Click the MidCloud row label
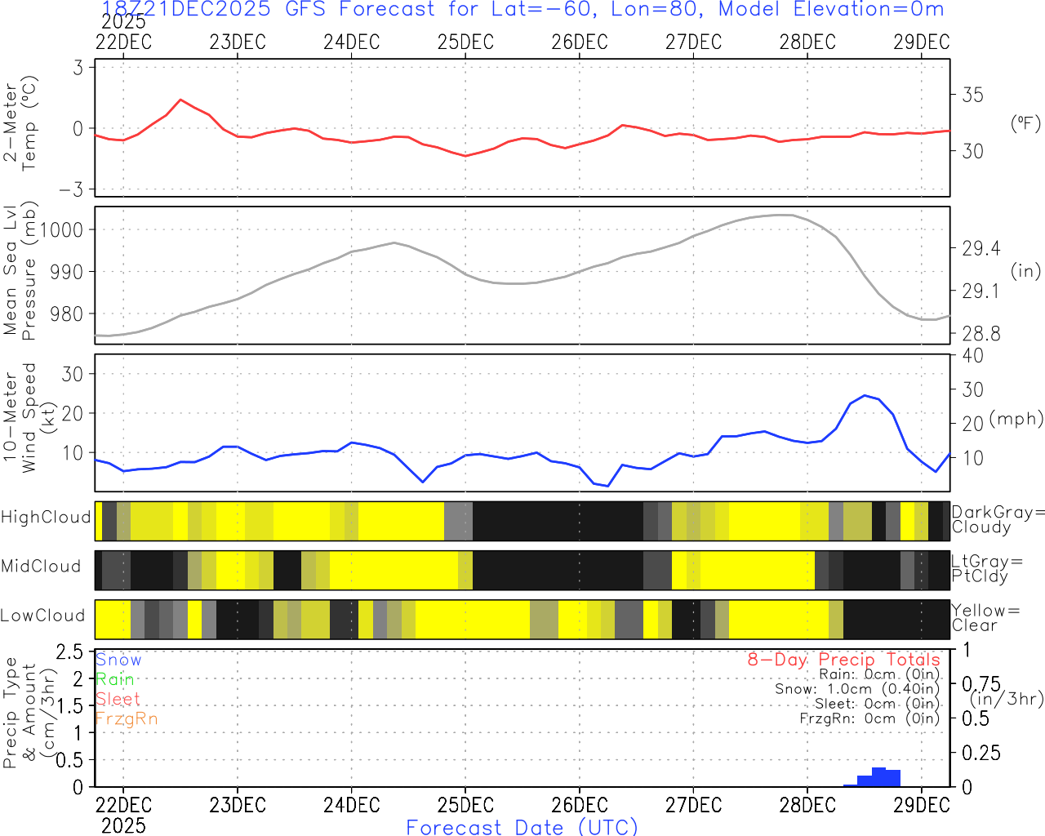Image resolution: width=1045 pixels, height=836 pixels. pos(41,566)
